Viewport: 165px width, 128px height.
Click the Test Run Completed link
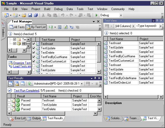pyautogui.click(x=27, y=91)
